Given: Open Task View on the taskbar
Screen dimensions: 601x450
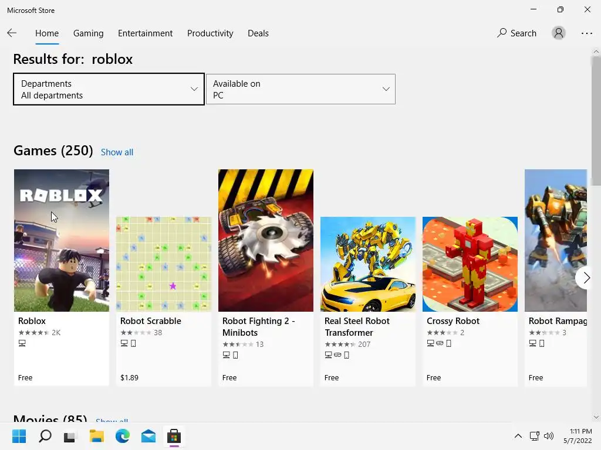Looking at the screenshot, I should [70, 436].
